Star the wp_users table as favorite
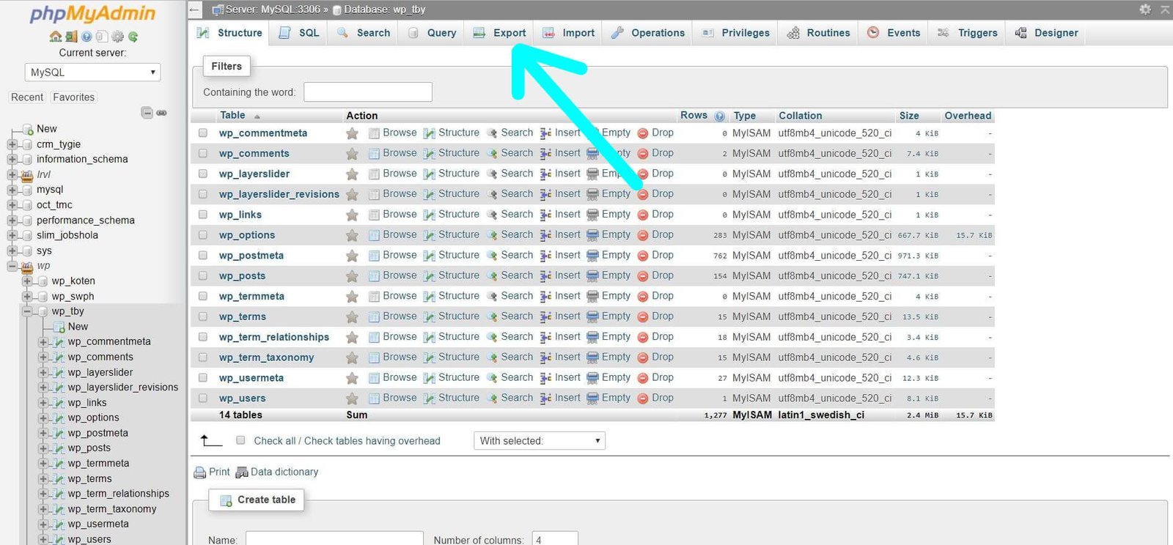Image resolution: width=1173 pixels, height=545 pixels. click(x=352, y=398)
